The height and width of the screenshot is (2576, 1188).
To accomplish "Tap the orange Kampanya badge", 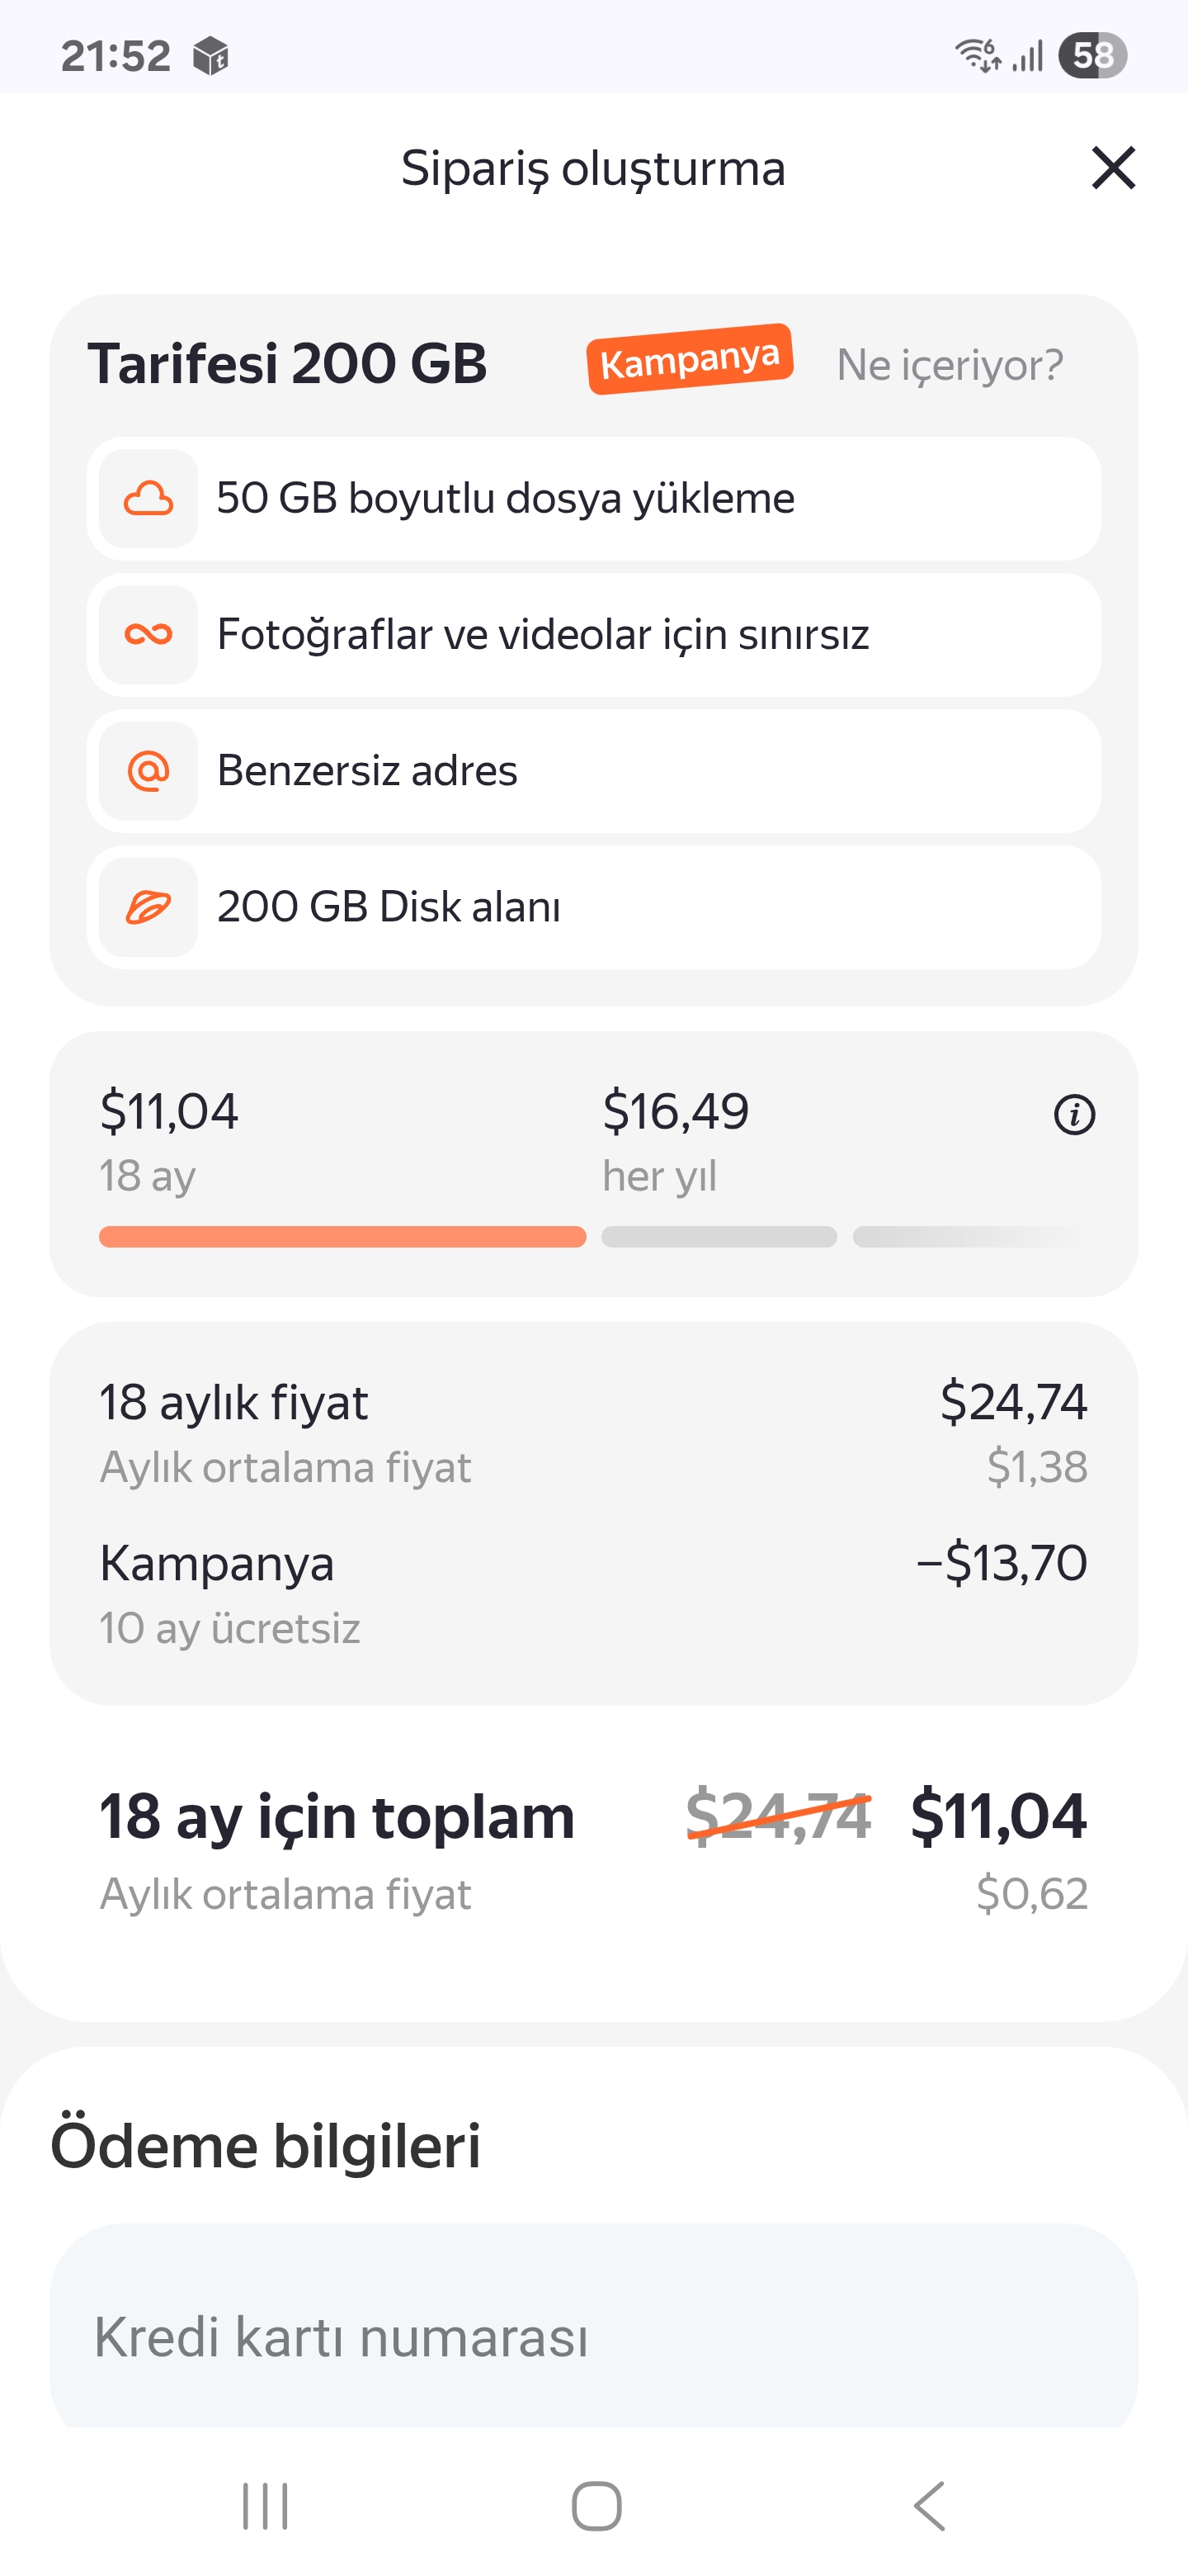I will tap(690, 359).
